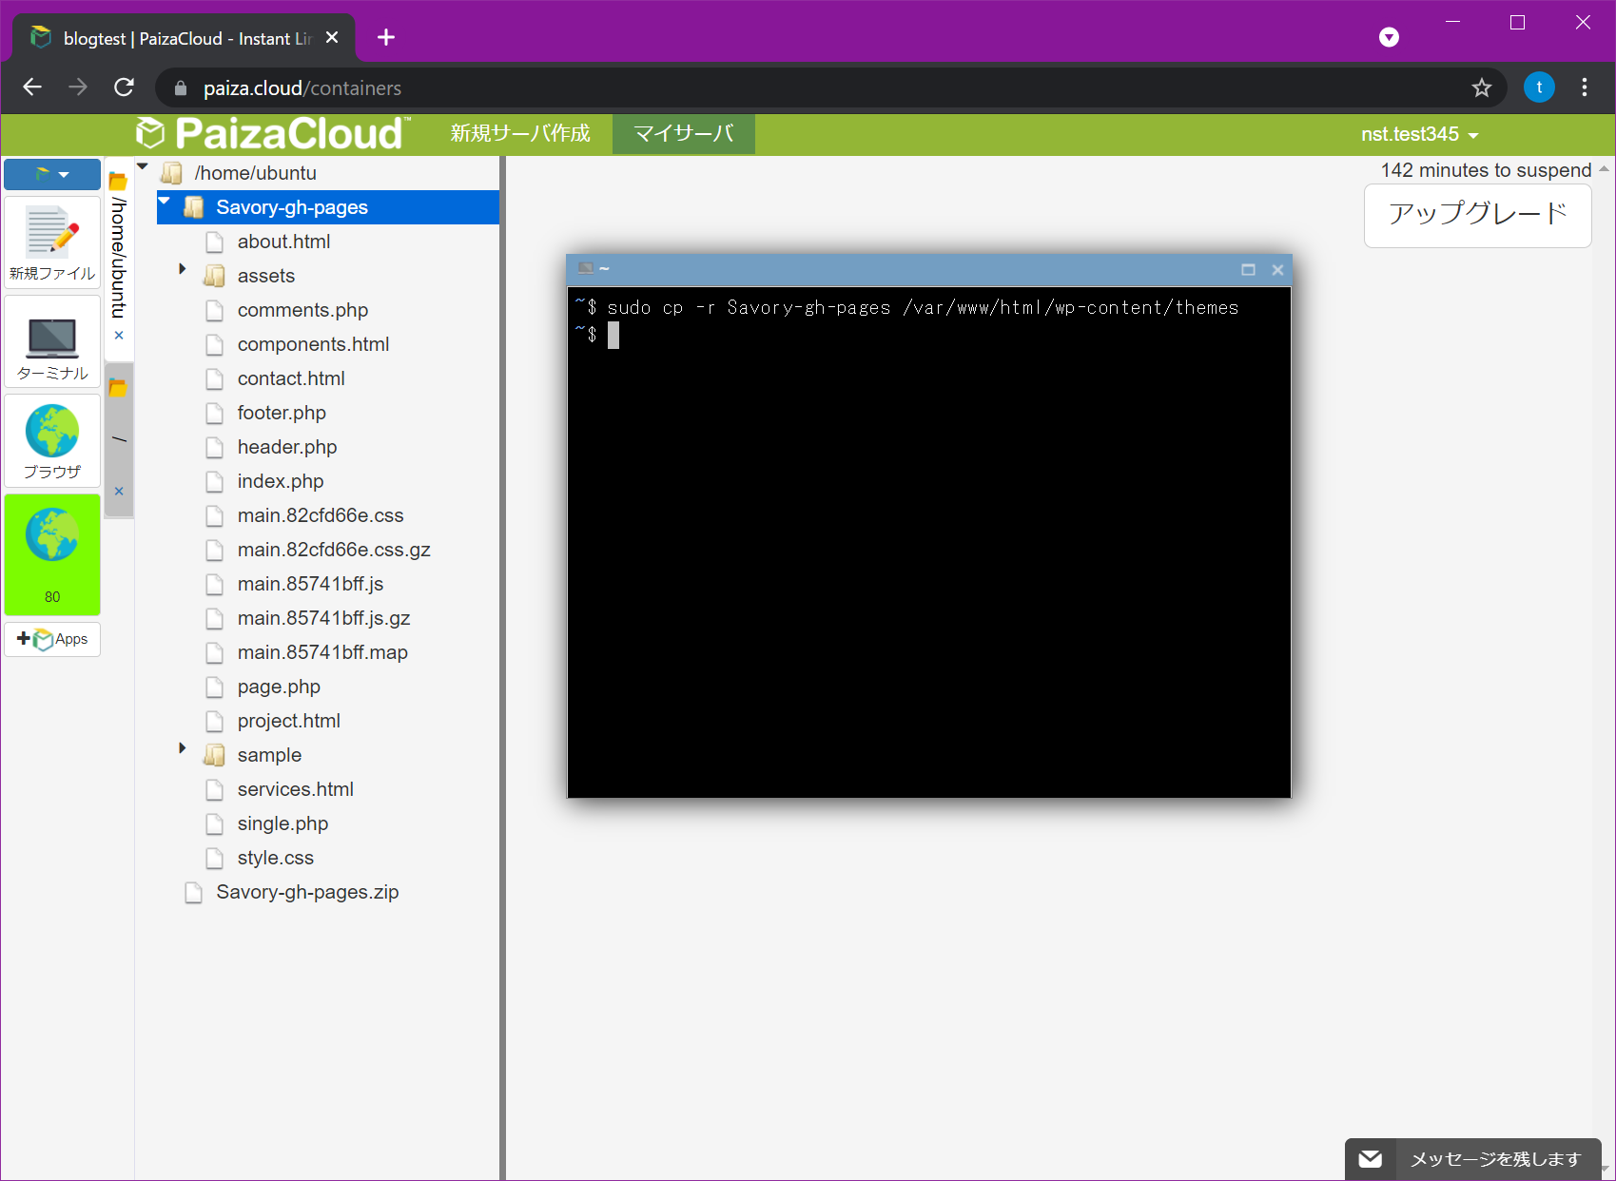Collapse the /home/ubuntu tree root
1616x1181 pixels.
[x=143, y=168]
